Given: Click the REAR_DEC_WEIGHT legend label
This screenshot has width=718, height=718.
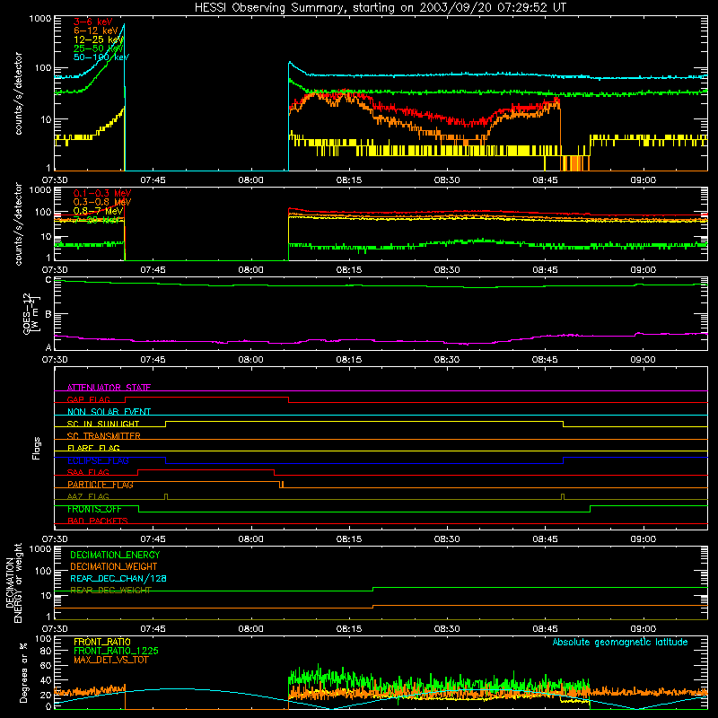Looking at the screenshot, I should [110, 591].
